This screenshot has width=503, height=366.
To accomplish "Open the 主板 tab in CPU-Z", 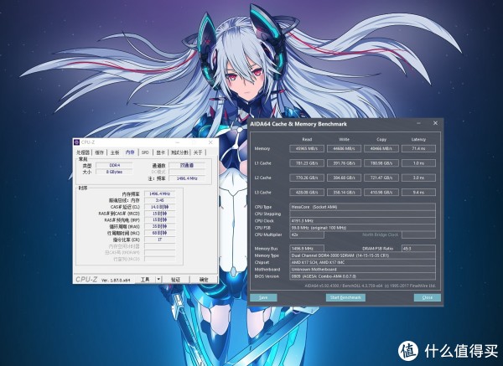I will click(x=115, y=152).
